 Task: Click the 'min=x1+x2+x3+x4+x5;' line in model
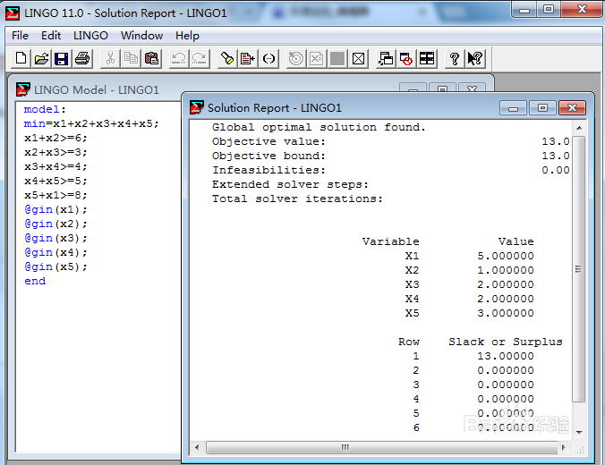pyautogui.click(x=91, y=123)
